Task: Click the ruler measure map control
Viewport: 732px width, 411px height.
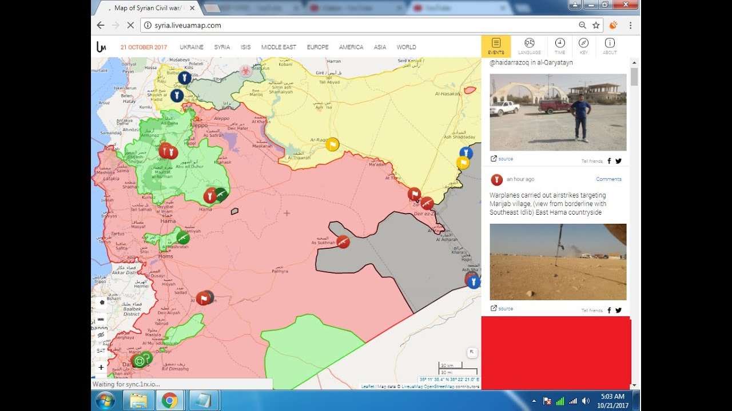Action: (x=102, y=319)
